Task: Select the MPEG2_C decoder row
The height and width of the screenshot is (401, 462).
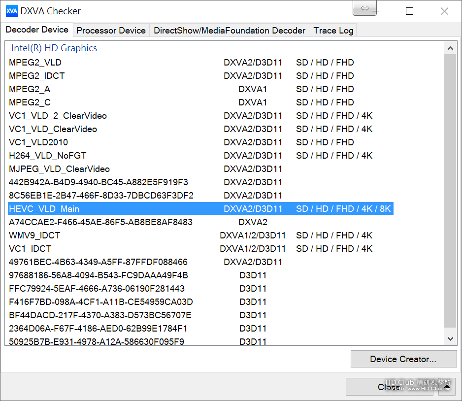Action: pos(200,102)
